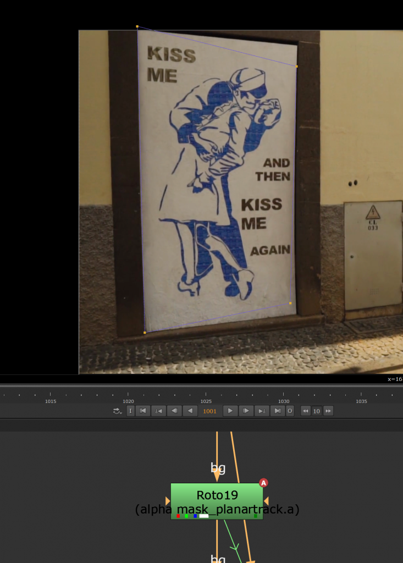Image resolution: width=403 pixels, height=563 pixels.
Task: Select the top-left roto shape point
Action: coord(137,26)
